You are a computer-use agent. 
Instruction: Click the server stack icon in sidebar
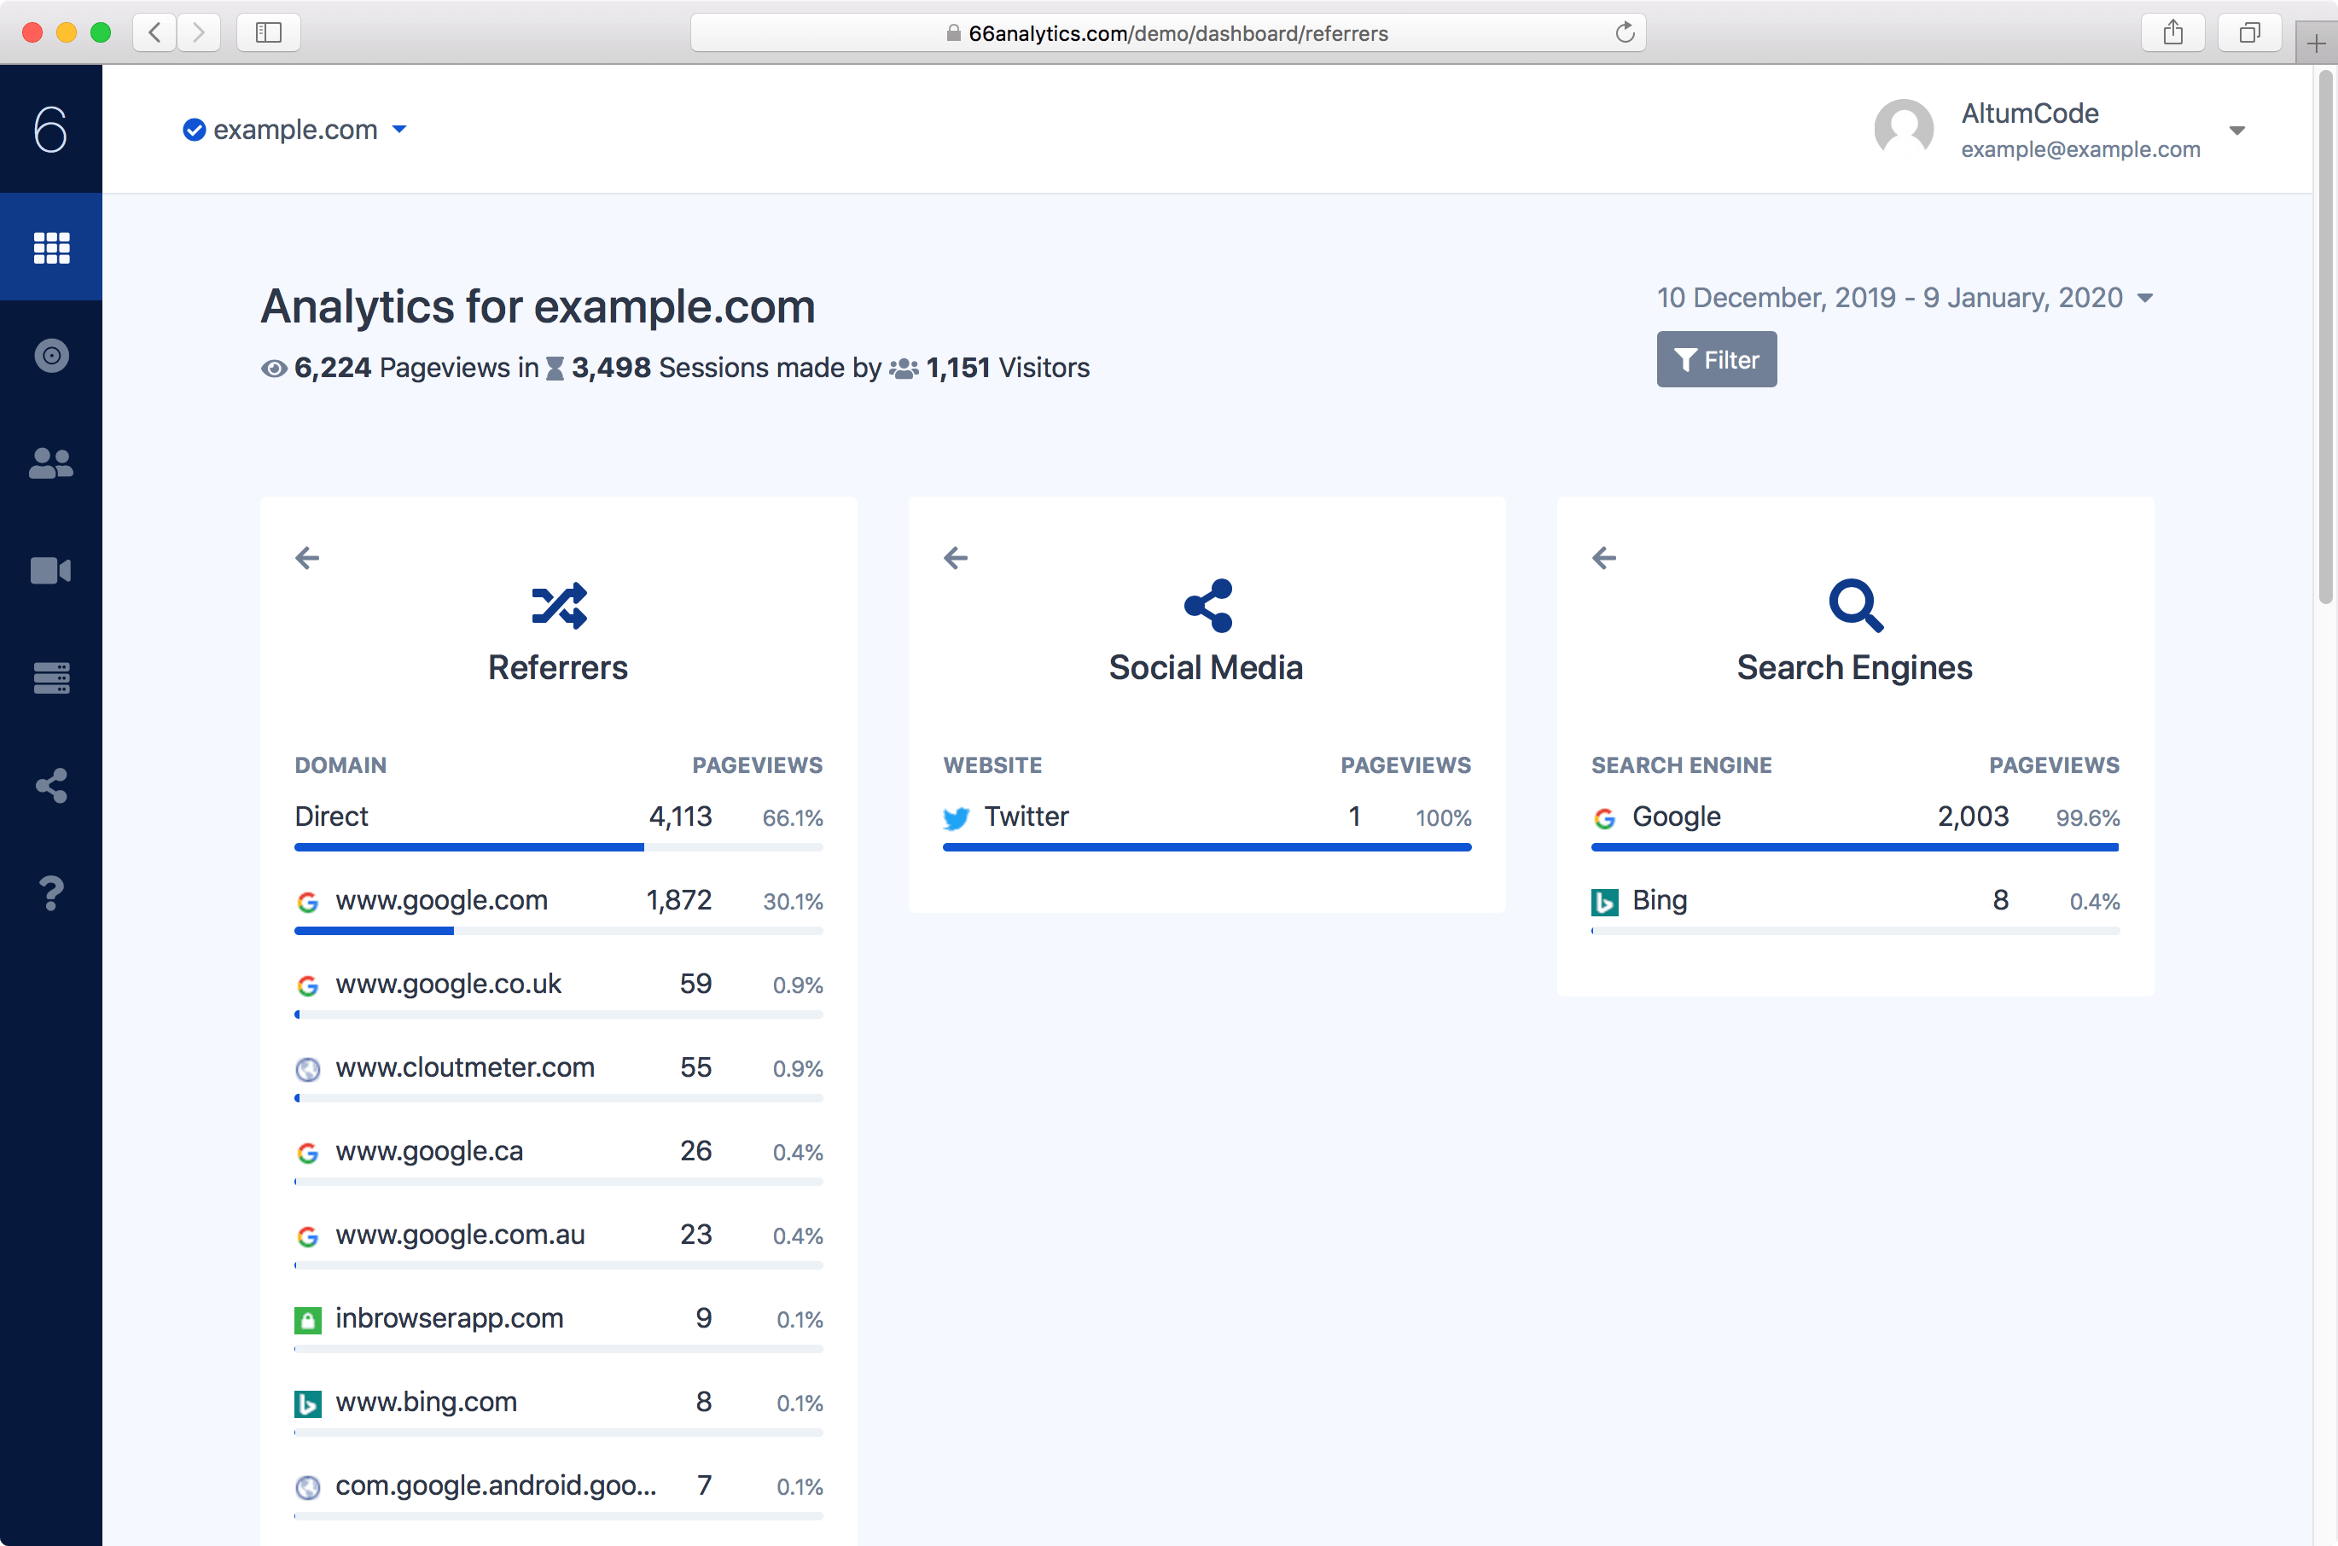point(51,677)
